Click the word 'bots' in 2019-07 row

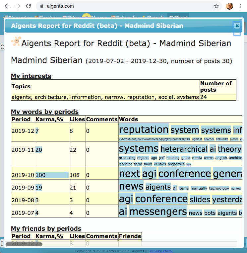pyautogui.click(x=210, y=213)
